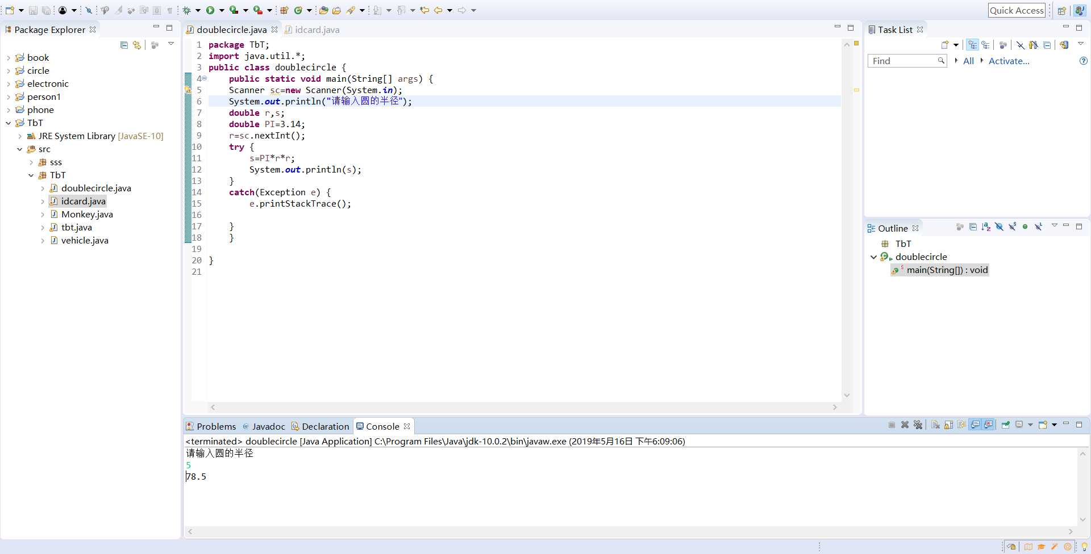Click the Open Task folder icon
This screenshot has height=554, width=1091.
336,10
